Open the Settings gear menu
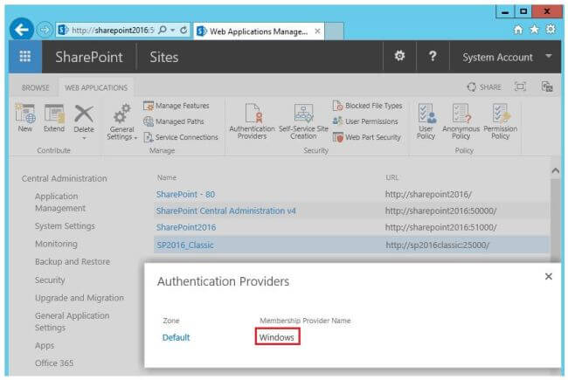 point(400,56)
